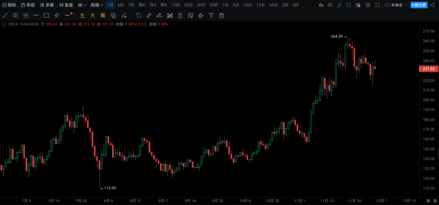The width and height of the screenshot is (439, 205).
Task: Select the rectangle drawing tool
Action: [x=46, y=15]
